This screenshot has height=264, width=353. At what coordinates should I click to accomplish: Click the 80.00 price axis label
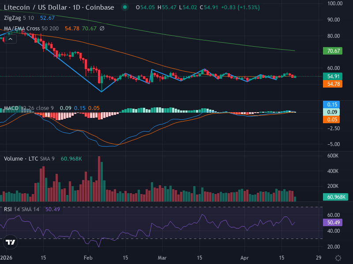point(334,36)
